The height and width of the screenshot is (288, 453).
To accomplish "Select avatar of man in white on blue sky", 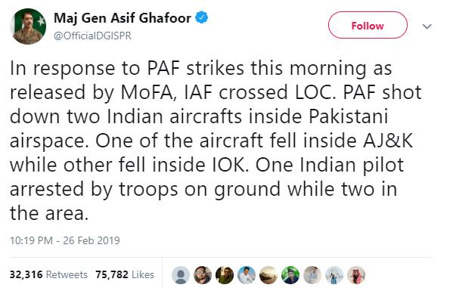I will (x=247, y=275).
